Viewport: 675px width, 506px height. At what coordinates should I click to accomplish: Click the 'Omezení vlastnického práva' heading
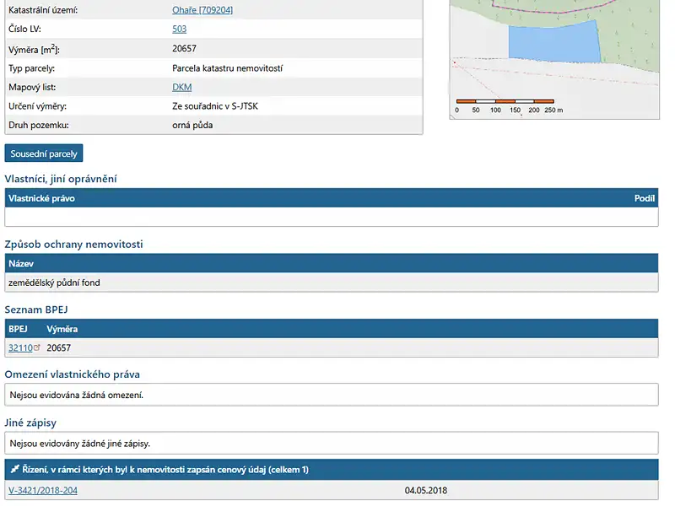point(73,374)
